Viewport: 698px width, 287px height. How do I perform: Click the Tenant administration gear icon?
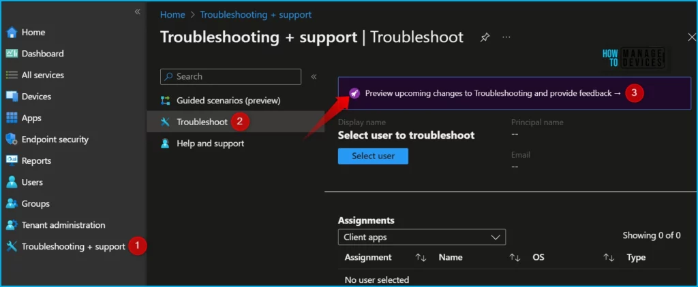12,225
